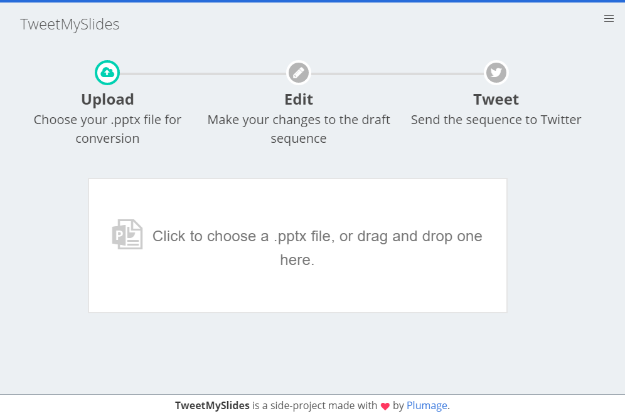Screen dimensions: 625x416
Task: Click progress line between Edit and Tweet
Action: tap(397, 74)
